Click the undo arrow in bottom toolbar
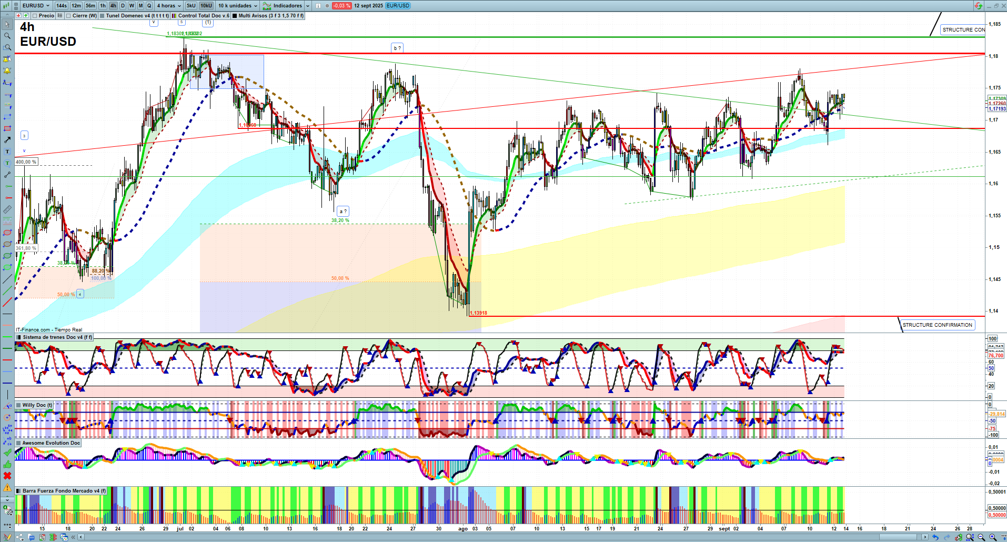The width and height of the screenshot is (1007, 542). click(935, 537)
